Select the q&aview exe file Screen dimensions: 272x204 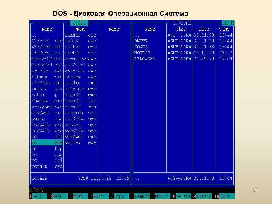tap(80, 71)
